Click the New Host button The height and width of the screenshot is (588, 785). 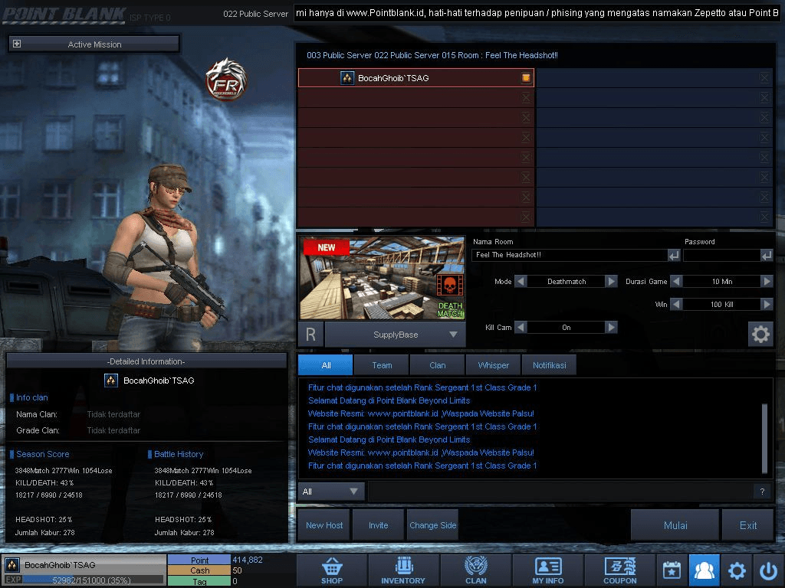pyautogui.click(x=324, y=525)
